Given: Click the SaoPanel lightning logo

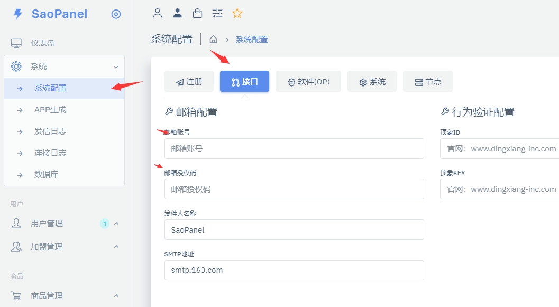Looking at the screenshot, I should click(19, 14).
